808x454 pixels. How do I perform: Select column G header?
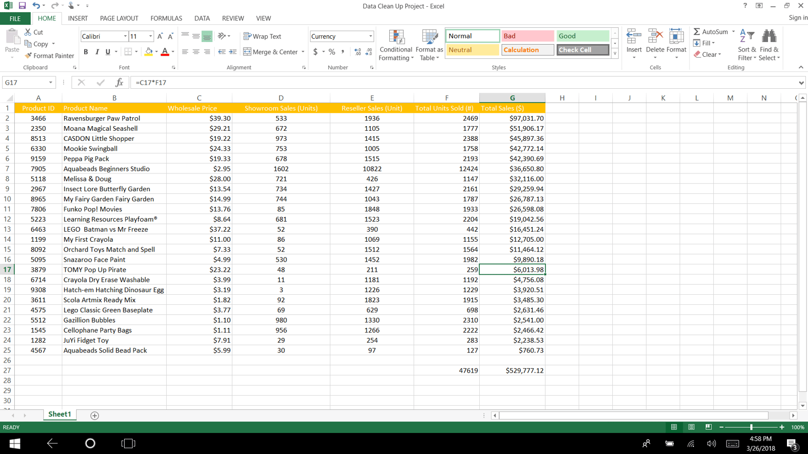(x=512, y=98)
